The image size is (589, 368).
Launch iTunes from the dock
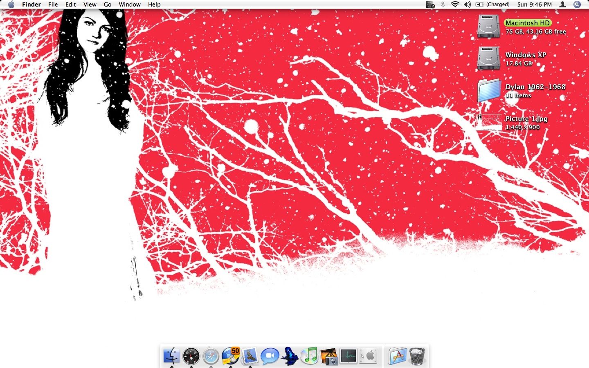(310, 356)
